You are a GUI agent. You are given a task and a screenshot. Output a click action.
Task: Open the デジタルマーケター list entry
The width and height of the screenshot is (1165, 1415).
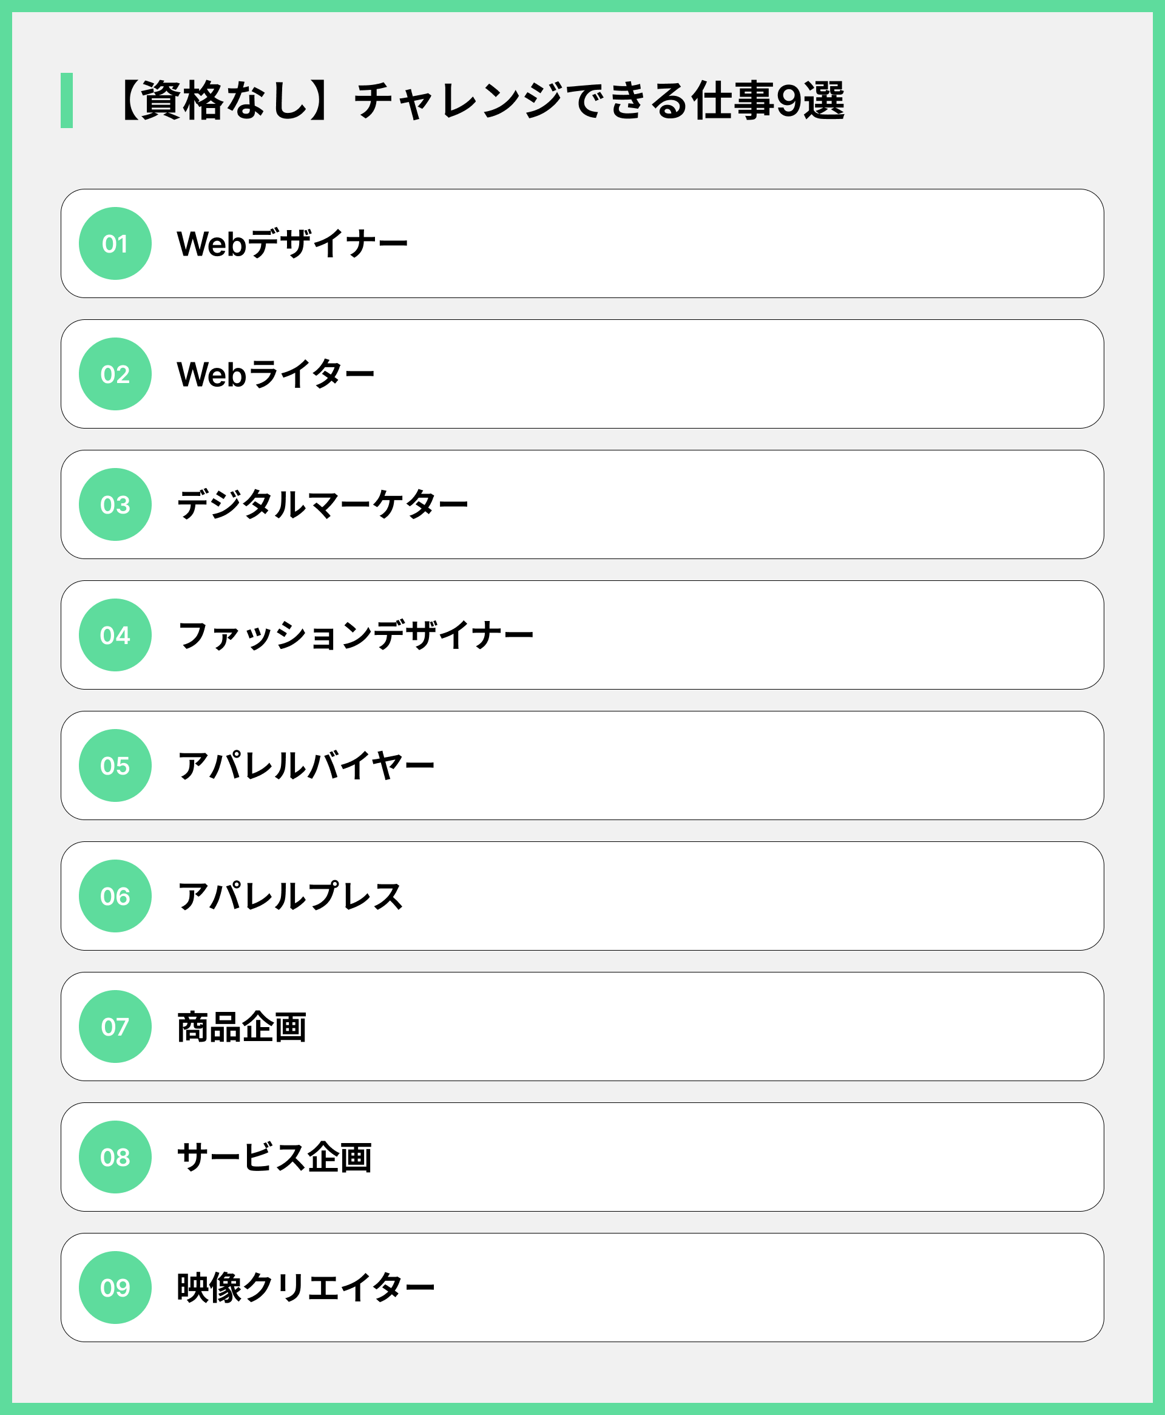pos(322,504)
